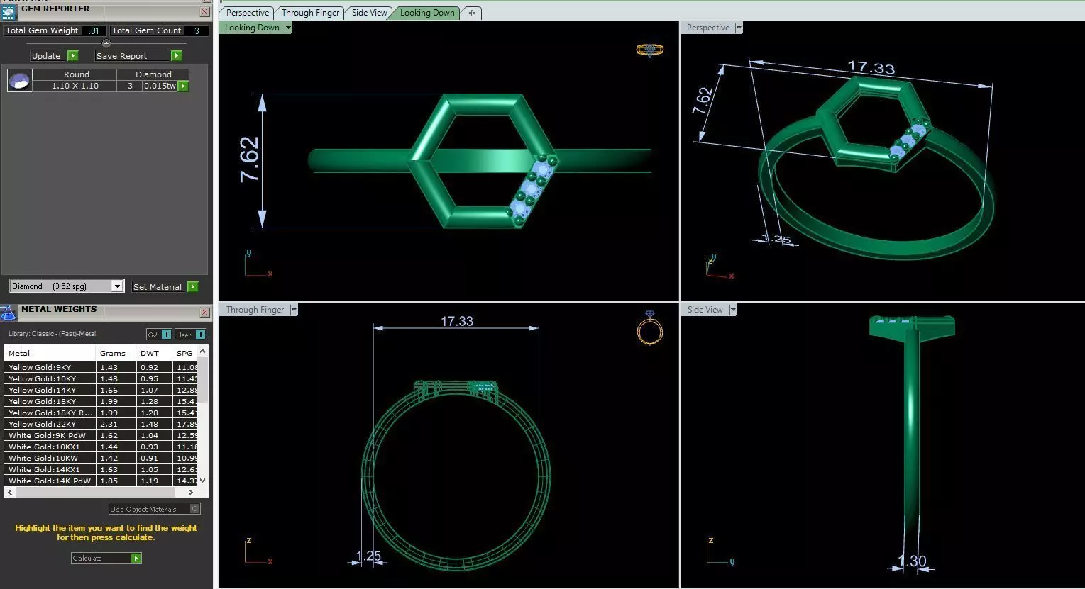The width and height of the screenshot is (1085, 589).
Task: Select the Yellow Gold:14KY row
Action: pyautogui.click(x=101, y=390)
